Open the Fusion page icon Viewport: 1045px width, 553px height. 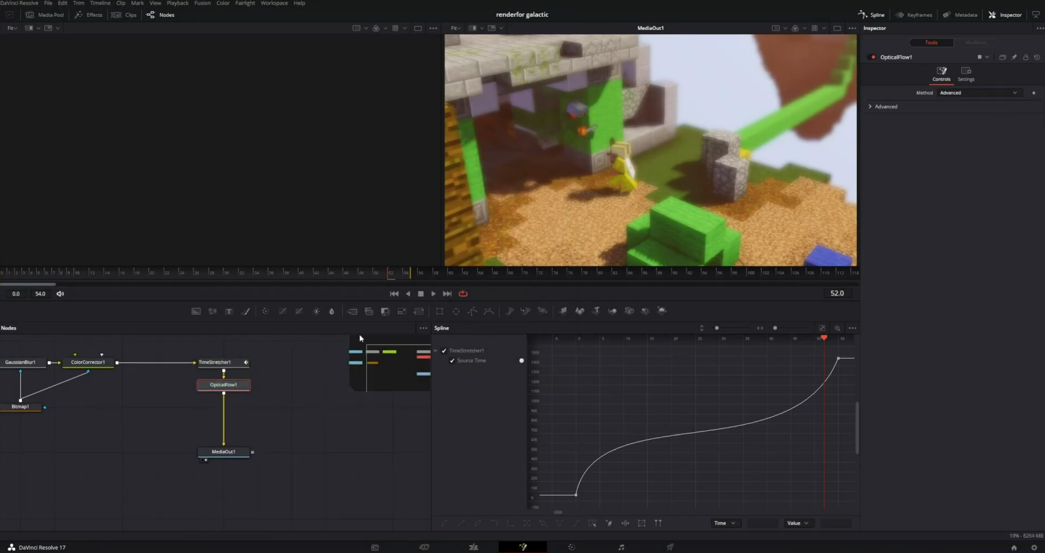pos(522,547)
